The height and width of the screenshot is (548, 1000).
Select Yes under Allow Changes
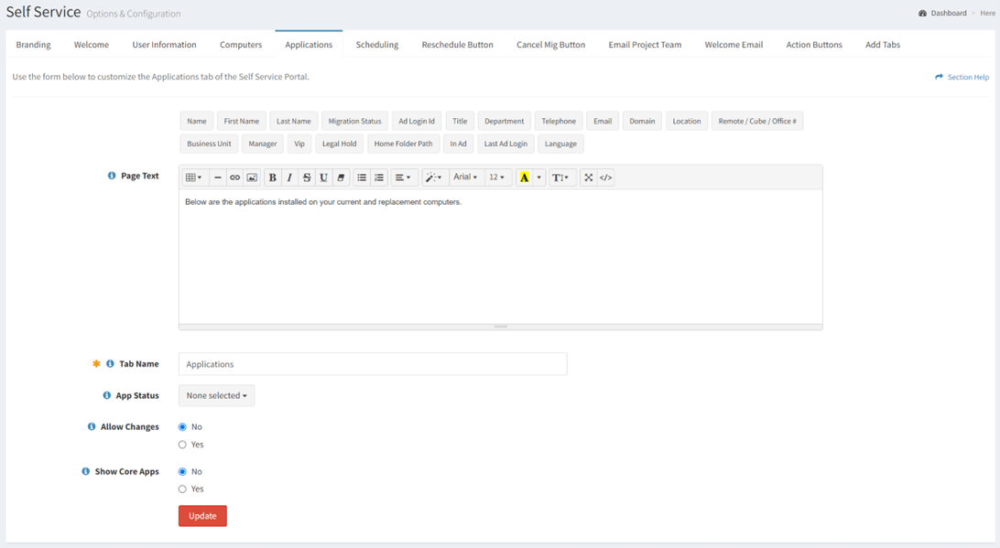(181, 445)
